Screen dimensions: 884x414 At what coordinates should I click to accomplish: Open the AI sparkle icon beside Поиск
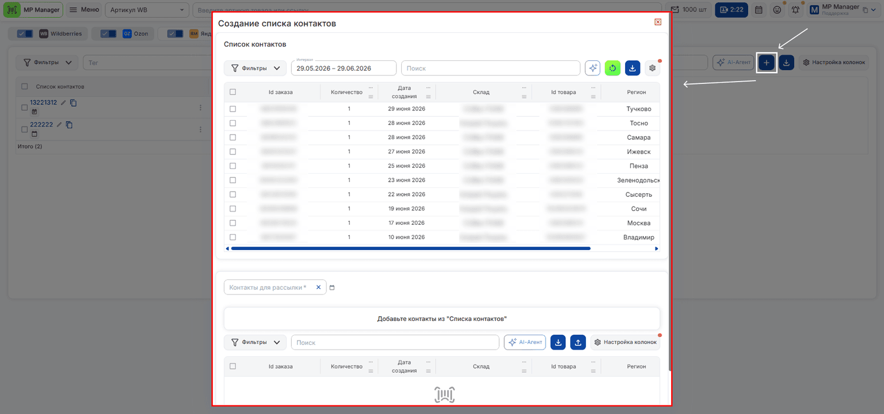pyautogui.click(x=593, y=68)
